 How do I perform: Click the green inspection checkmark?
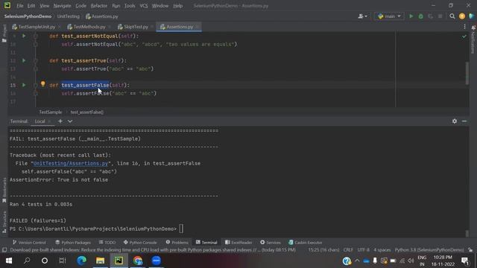[x=464, y=36]
